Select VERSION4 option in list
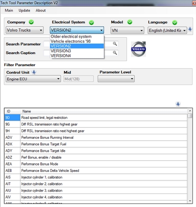Image resolution: width=196 pixels, height=207 pixels. click(77, 56)
